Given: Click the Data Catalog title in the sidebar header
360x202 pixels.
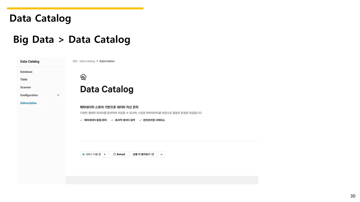Looking at the screenshot, I should pyautogui.click(x=30, y=61).
